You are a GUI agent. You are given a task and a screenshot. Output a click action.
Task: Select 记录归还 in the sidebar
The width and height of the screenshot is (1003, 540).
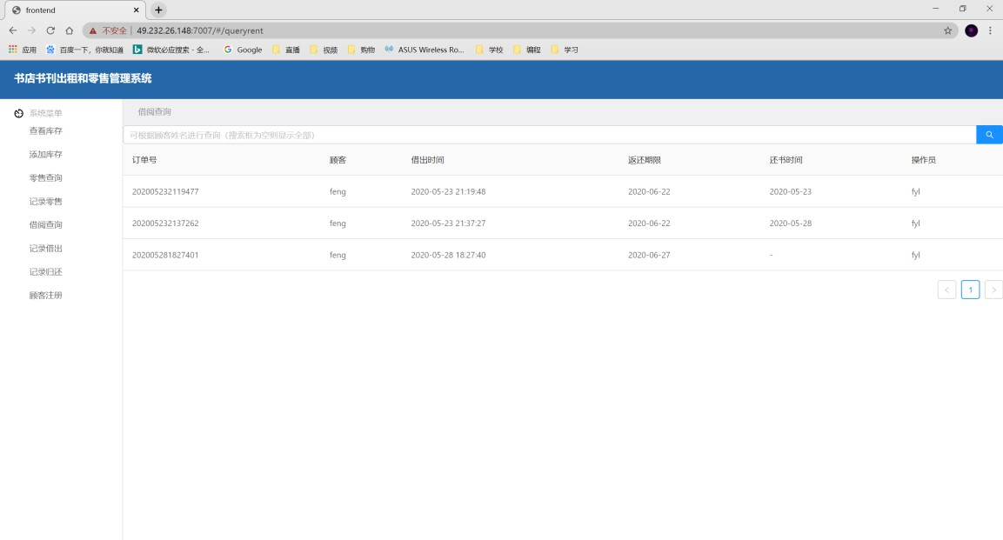coord(45,272)
